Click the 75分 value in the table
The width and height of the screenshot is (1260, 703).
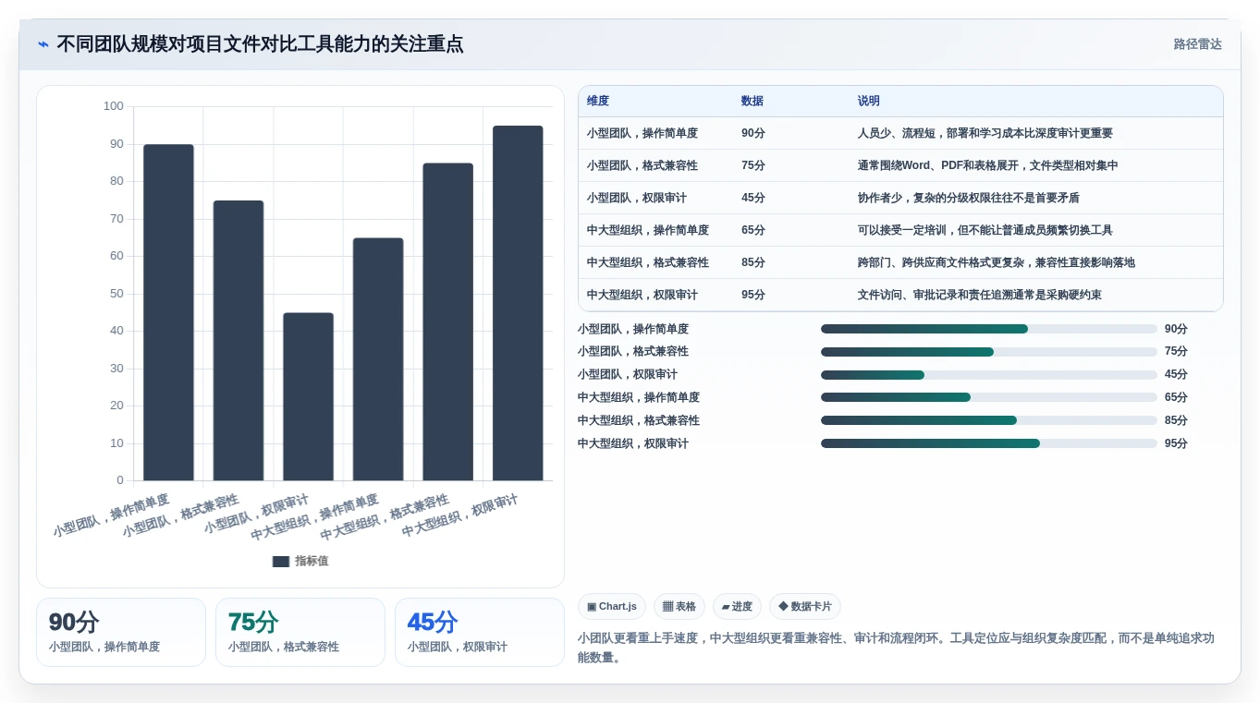click(753, 165)
